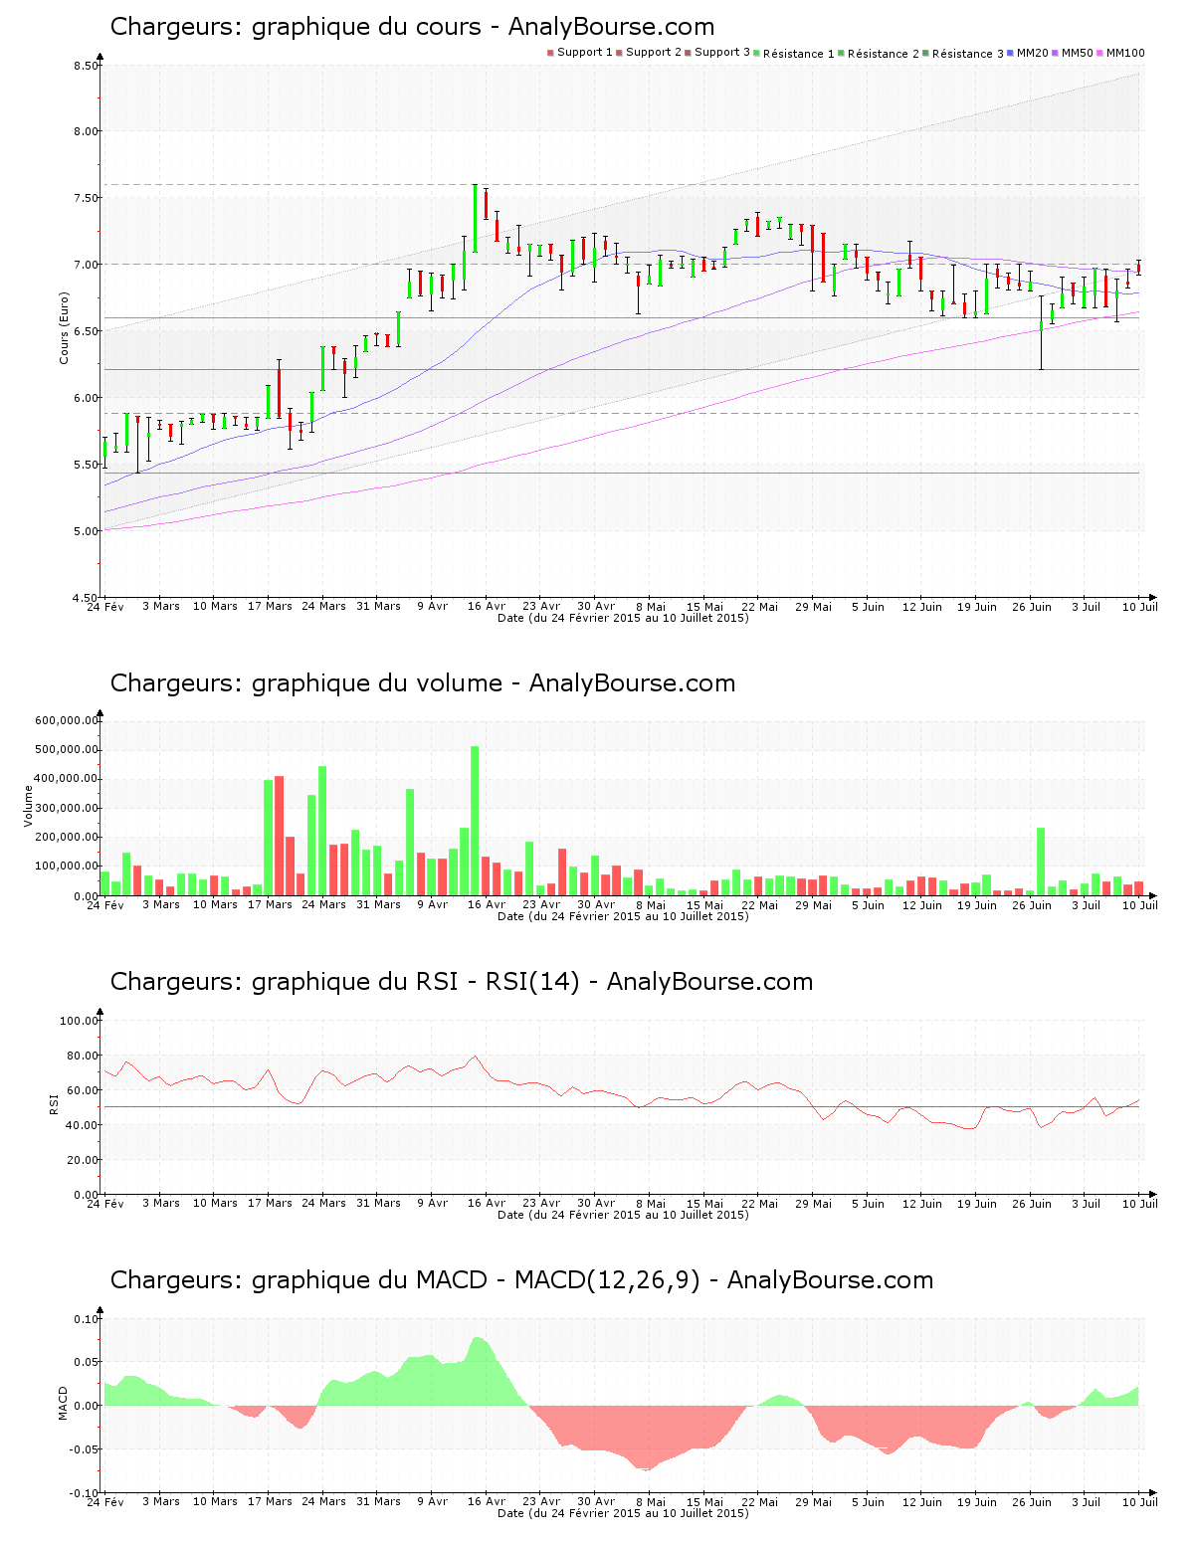Click '26 Juin' date on volume chart
The height and width of the screenshot is (1542, 1194).
point(1032,904)
